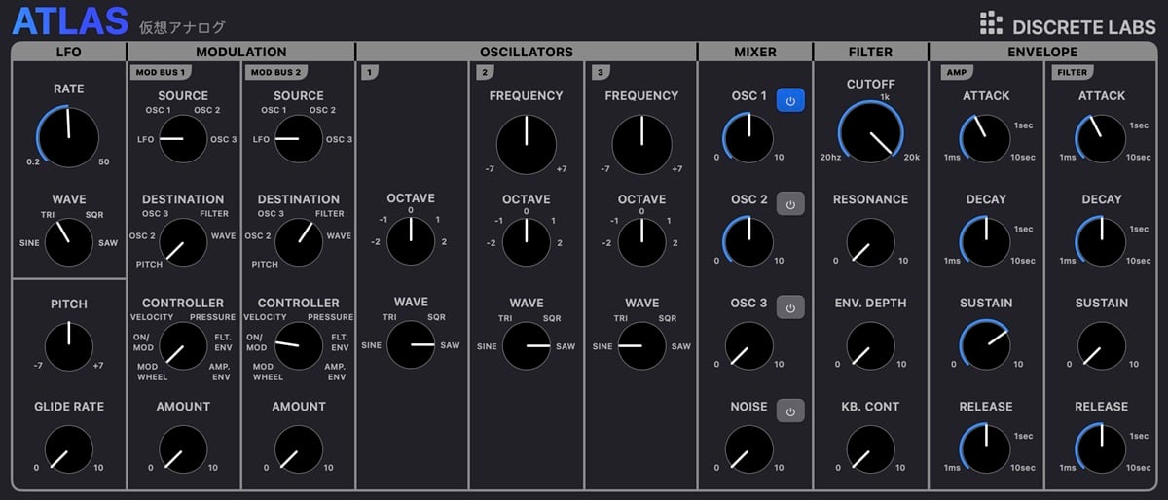The height and width of the screenshot is (500, 1168).
Task: Click the LFO RATE knob
Action: 69,137
